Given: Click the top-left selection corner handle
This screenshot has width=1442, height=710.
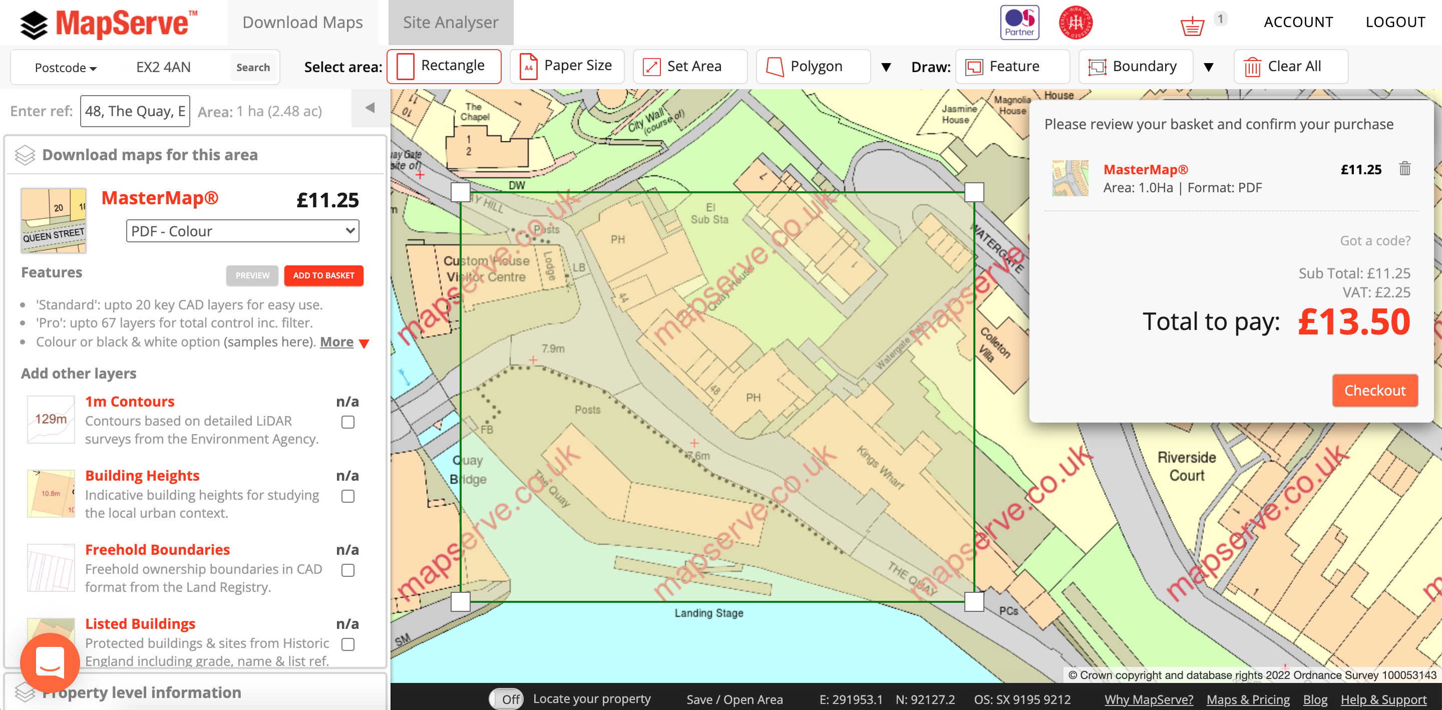Looking at the screenshot, I should 460,192.
